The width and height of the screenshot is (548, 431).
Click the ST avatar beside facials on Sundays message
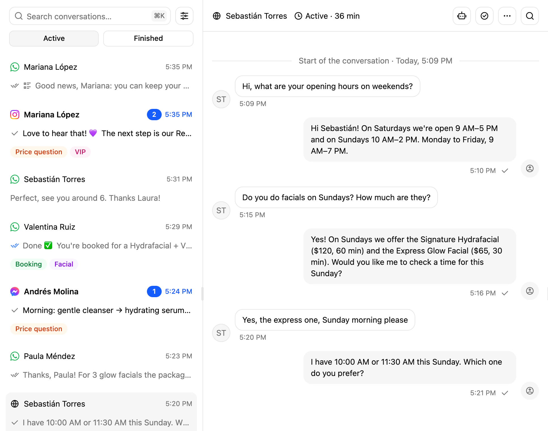221,210
